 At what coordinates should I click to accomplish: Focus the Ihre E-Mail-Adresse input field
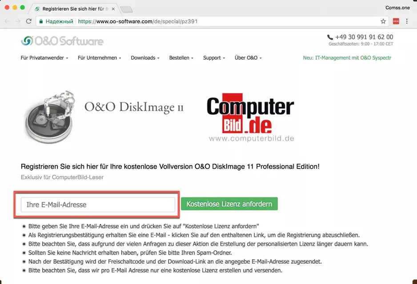[98, 205]
